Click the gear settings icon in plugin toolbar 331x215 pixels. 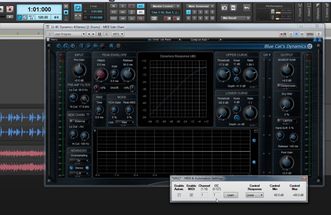coord(73,46)
